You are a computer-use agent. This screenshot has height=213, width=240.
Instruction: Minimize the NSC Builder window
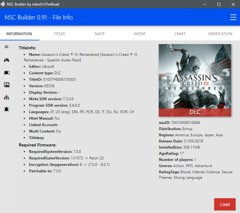[205, 4]
